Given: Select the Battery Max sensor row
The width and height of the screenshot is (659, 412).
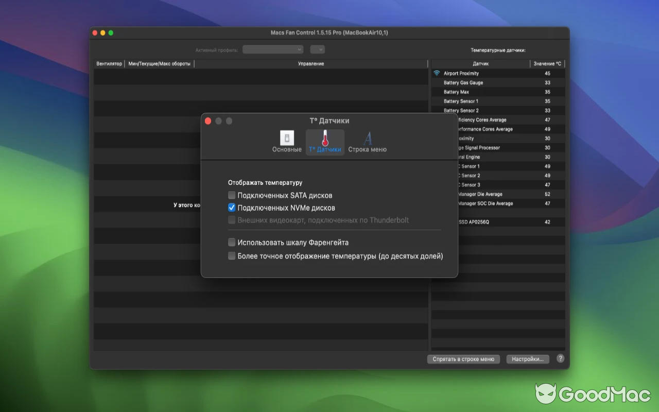Looking at the screenshot, I should click(x=479, y=92).
